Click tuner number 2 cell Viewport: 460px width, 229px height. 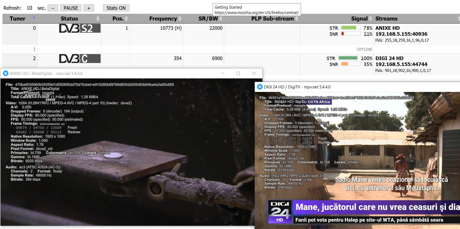click(34, 58)
